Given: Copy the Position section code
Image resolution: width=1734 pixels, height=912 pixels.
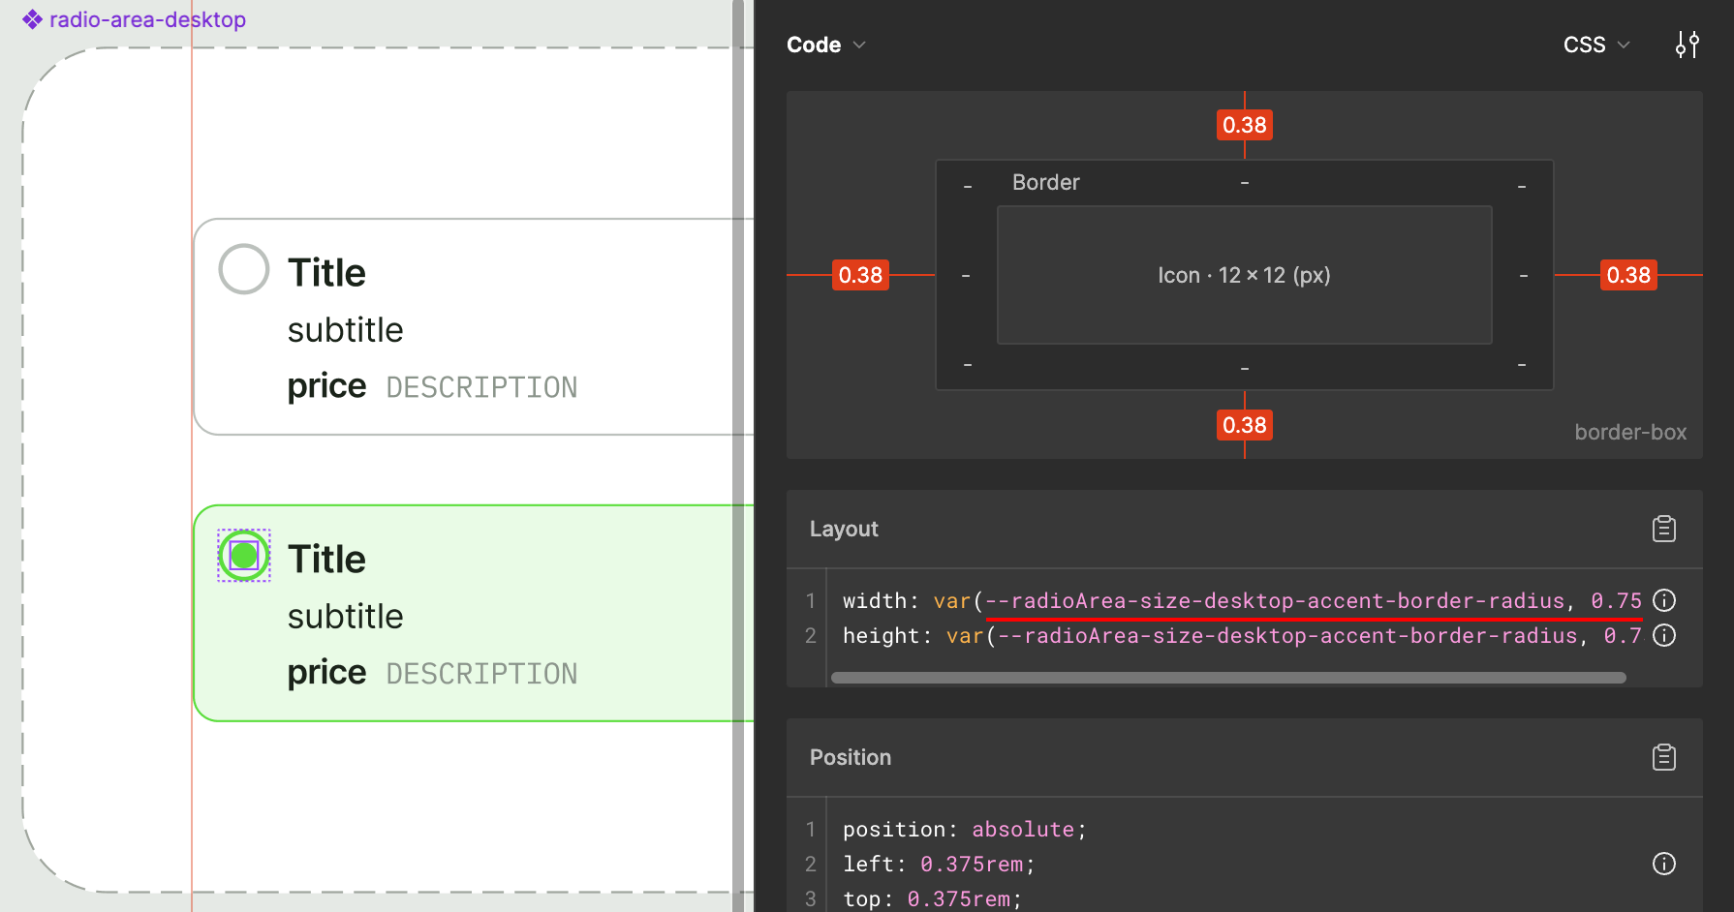Looking at the screenshot, I should coord(1664,757).
